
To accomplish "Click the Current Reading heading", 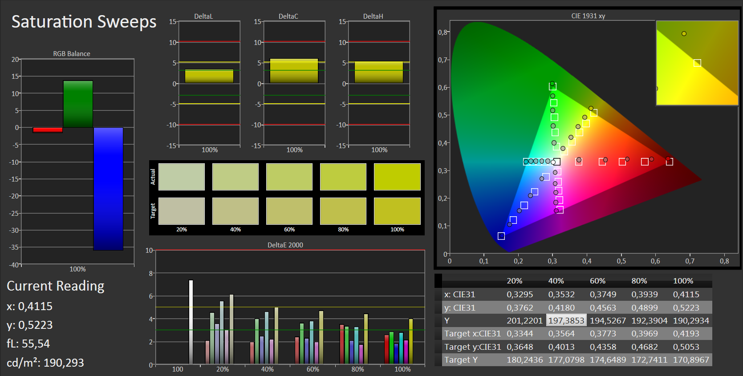I will click(x=56, y=286).
